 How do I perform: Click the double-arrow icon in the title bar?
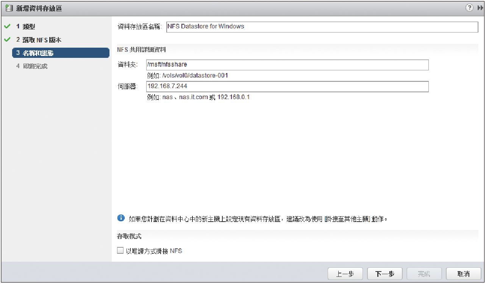pyautogui.click(x=479, y=8)
